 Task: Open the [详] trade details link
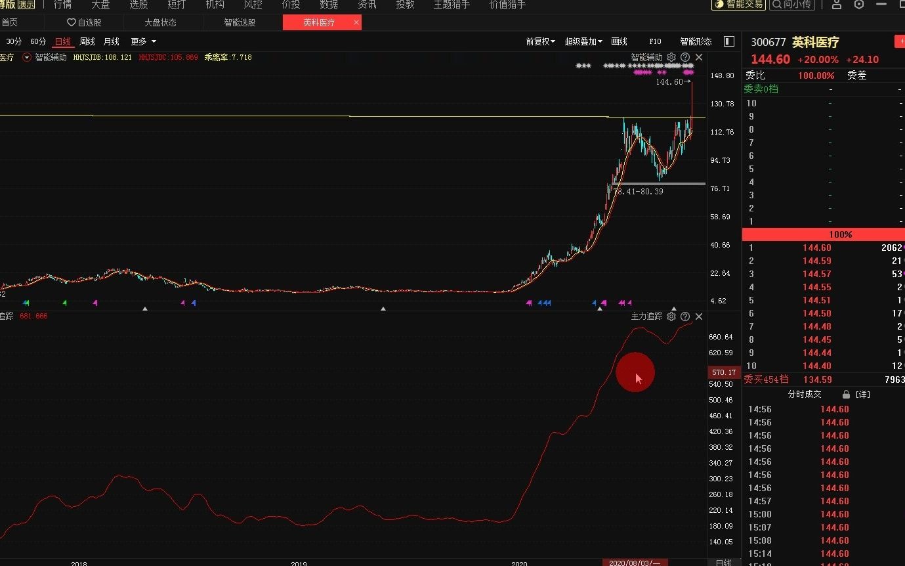point(863,395)
